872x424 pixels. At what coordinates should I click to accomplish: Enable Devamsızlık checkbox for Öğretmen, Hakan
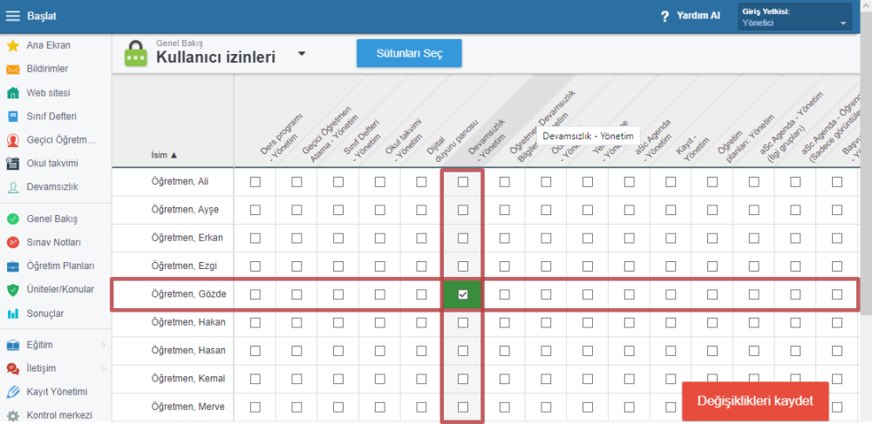(463, 322)
